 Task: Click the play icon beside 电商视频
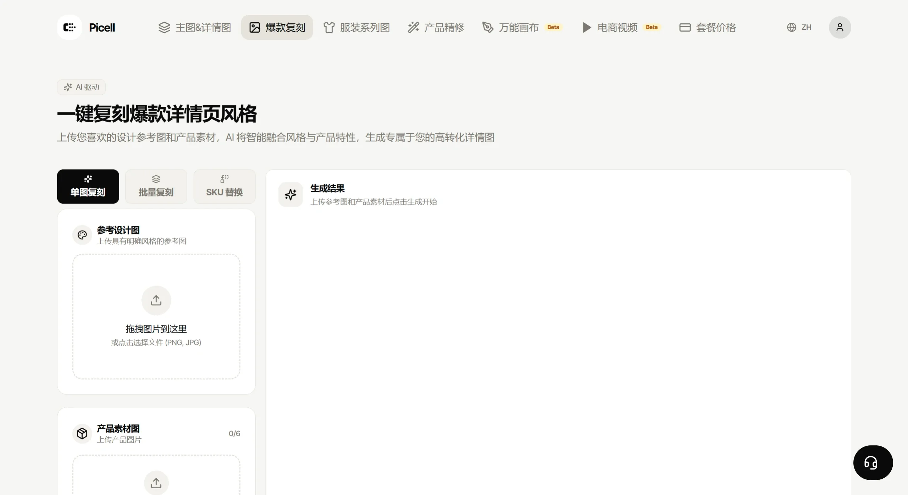[587, 27]
